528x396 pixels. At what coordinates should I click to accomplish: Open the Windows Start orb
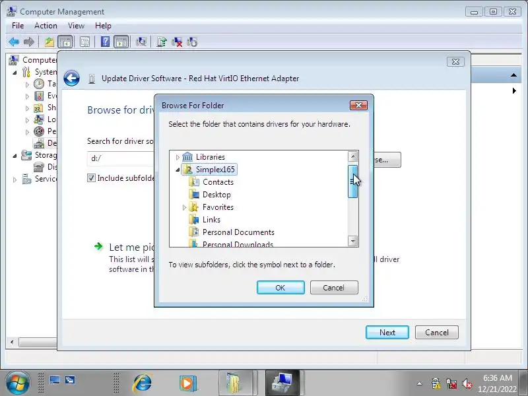point(17,383)
